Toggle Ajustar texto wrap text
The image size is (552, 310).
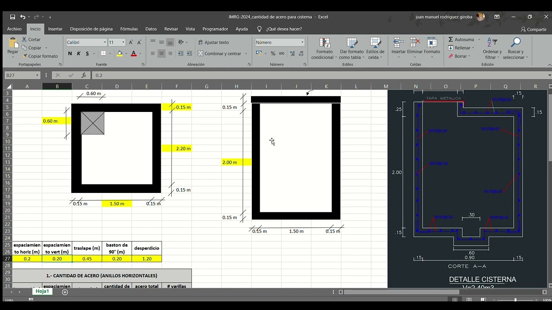pos(213,42)
